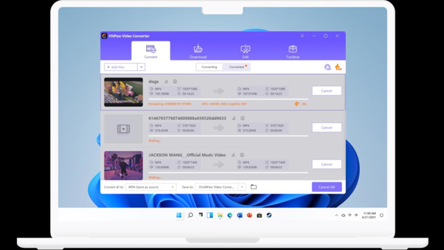
Task: Launch Steam from the taskbar
Action: 269,215
